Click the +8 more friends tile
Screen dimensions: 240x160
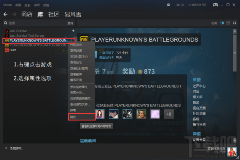coord(169,114)
